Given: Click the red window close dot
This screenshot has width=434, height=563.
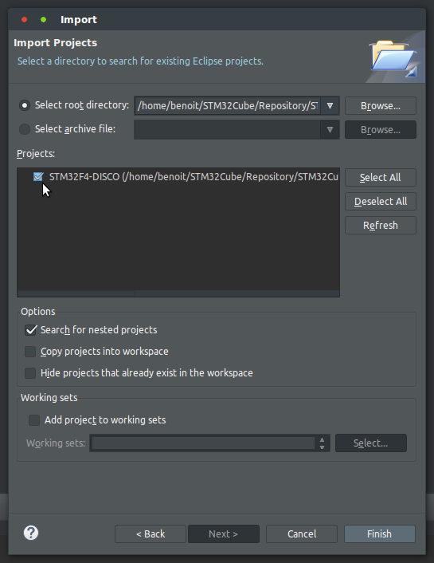Looking at the screenshot, I should point(25,20).
